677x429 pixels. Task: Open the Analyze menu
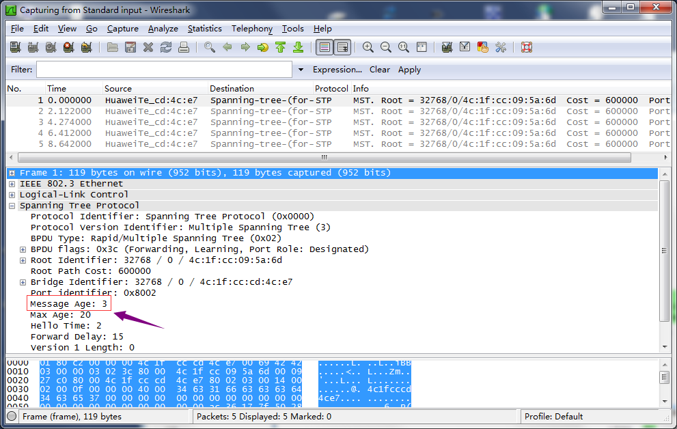[163, 29]
